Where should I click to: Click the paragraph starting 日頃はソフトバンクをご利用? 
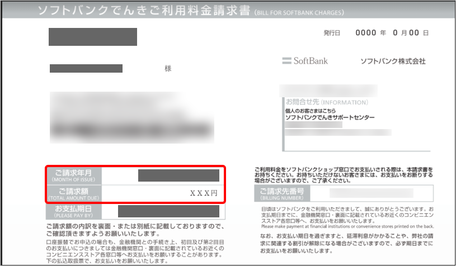(347, 215)
